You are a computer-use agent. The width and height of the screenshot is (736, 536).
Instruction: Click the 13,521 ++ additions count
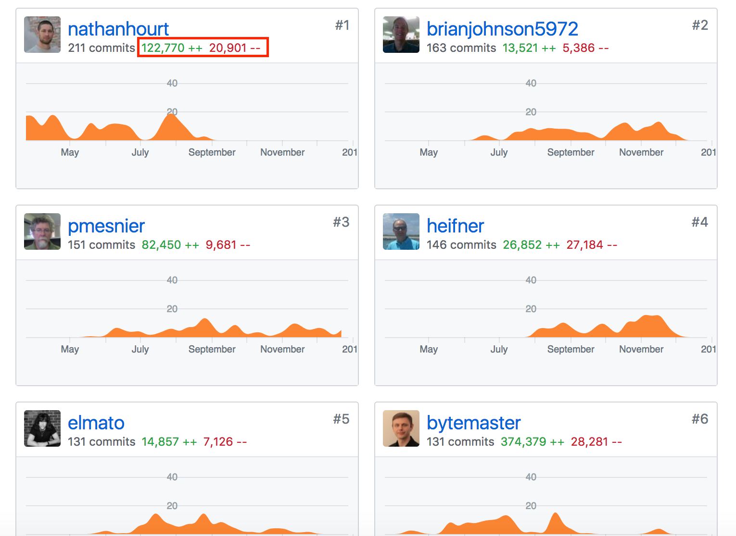(x=529, y=48)
